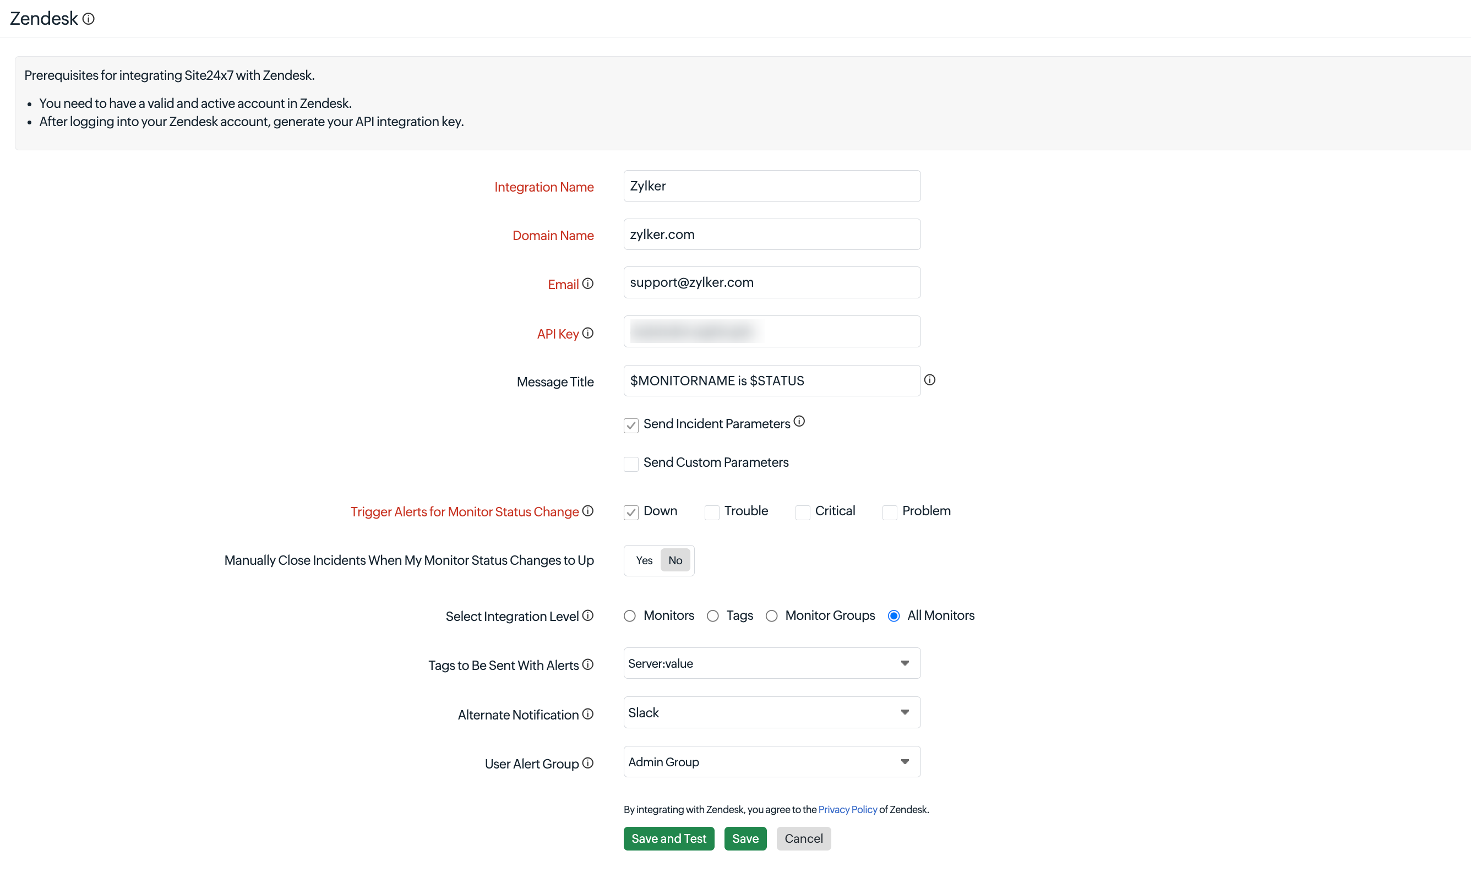Click the Email field with support@zylker.com
1471x894 pixels.
[772, 282]
